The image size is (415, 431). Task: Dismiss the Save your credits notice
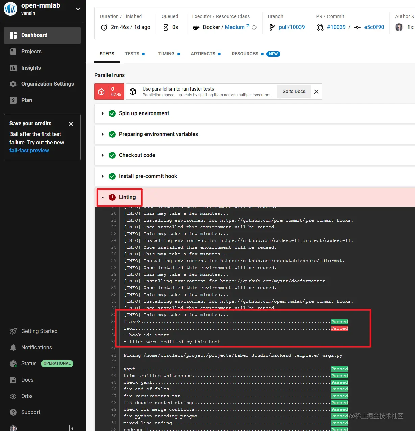coord(71,124)
